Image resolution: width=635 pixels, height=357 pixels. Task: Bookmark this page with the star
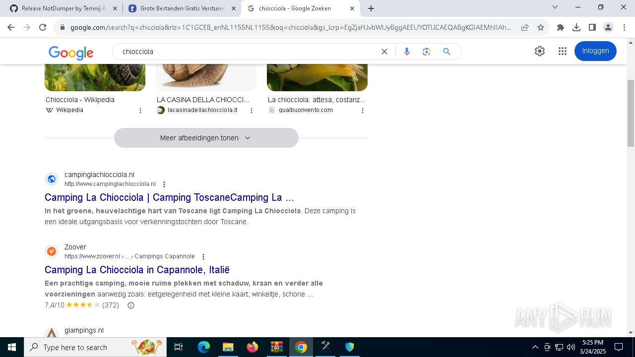541,27
